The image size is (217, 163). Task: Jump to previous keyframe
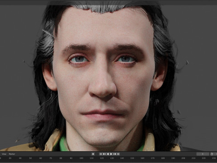[104, 154]
